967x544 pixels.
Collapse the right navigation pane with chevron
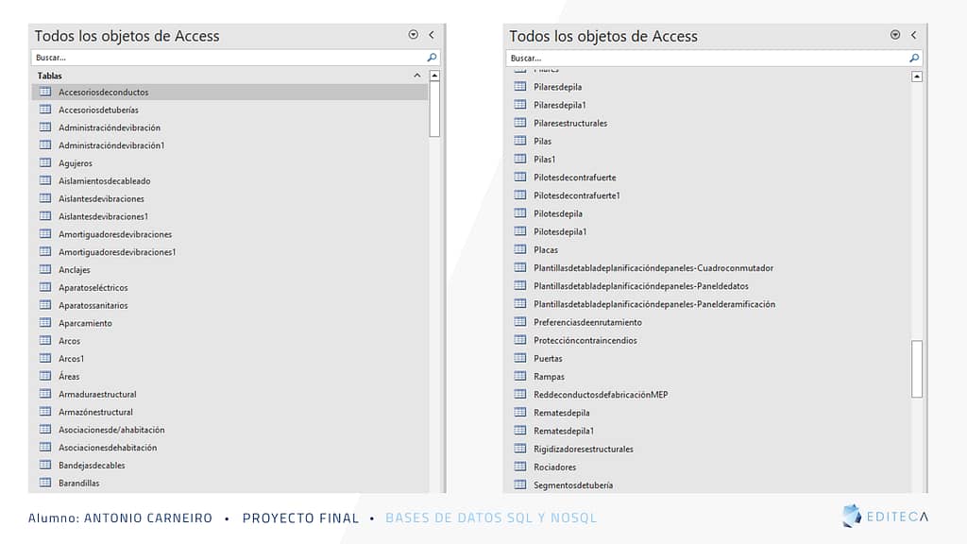[x=913, y=35]
